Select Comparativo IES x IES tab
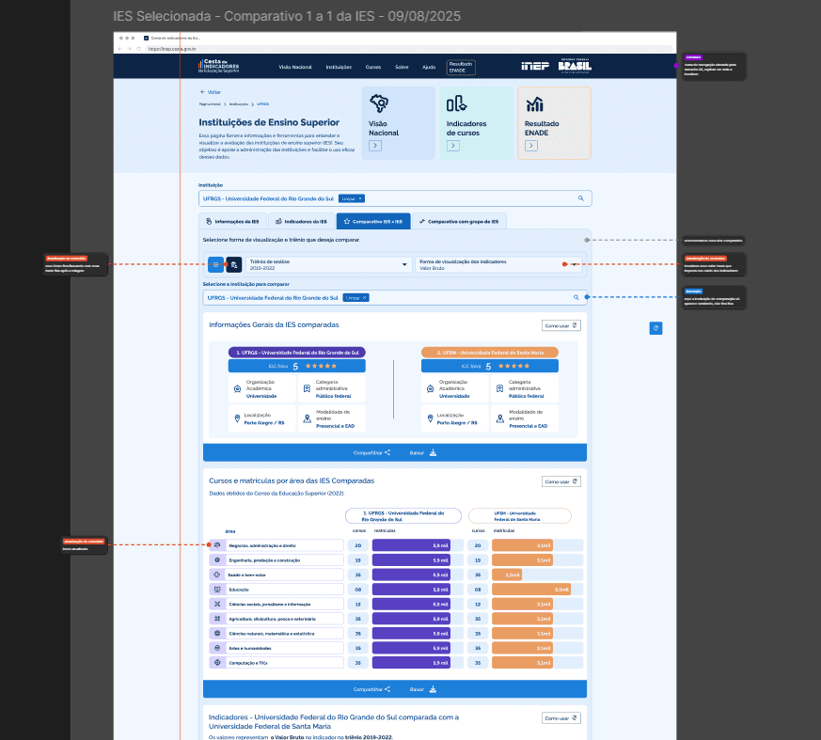The width and height of the screenshot is (821, 740). pos(373,221)
